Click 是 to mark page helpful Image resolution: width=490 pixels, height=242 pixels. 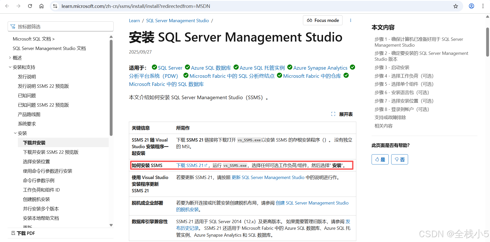[380, 159]
